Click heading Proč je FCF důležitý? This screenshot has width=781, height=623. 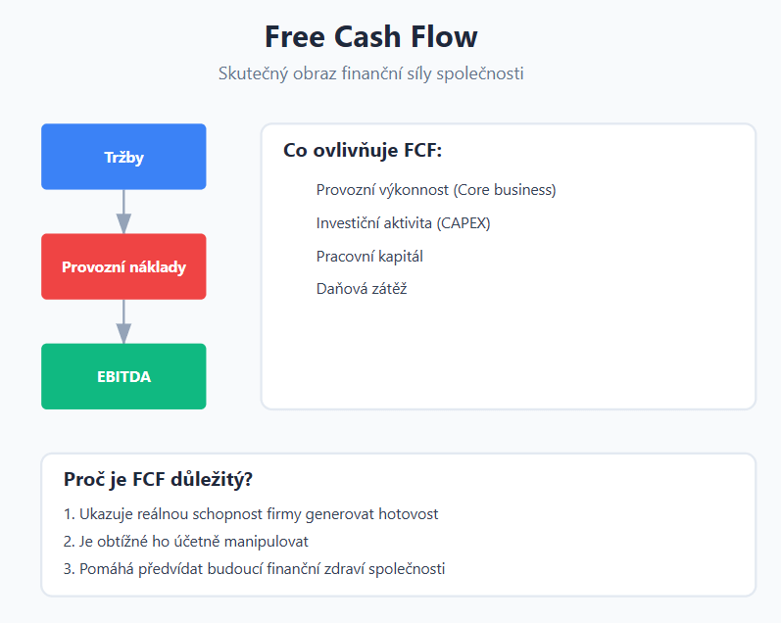158,479
